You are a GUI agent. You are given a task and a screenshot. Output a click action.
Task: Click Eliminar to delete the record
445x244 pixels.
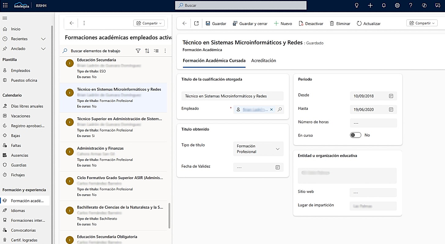click(x=339, y=23)
